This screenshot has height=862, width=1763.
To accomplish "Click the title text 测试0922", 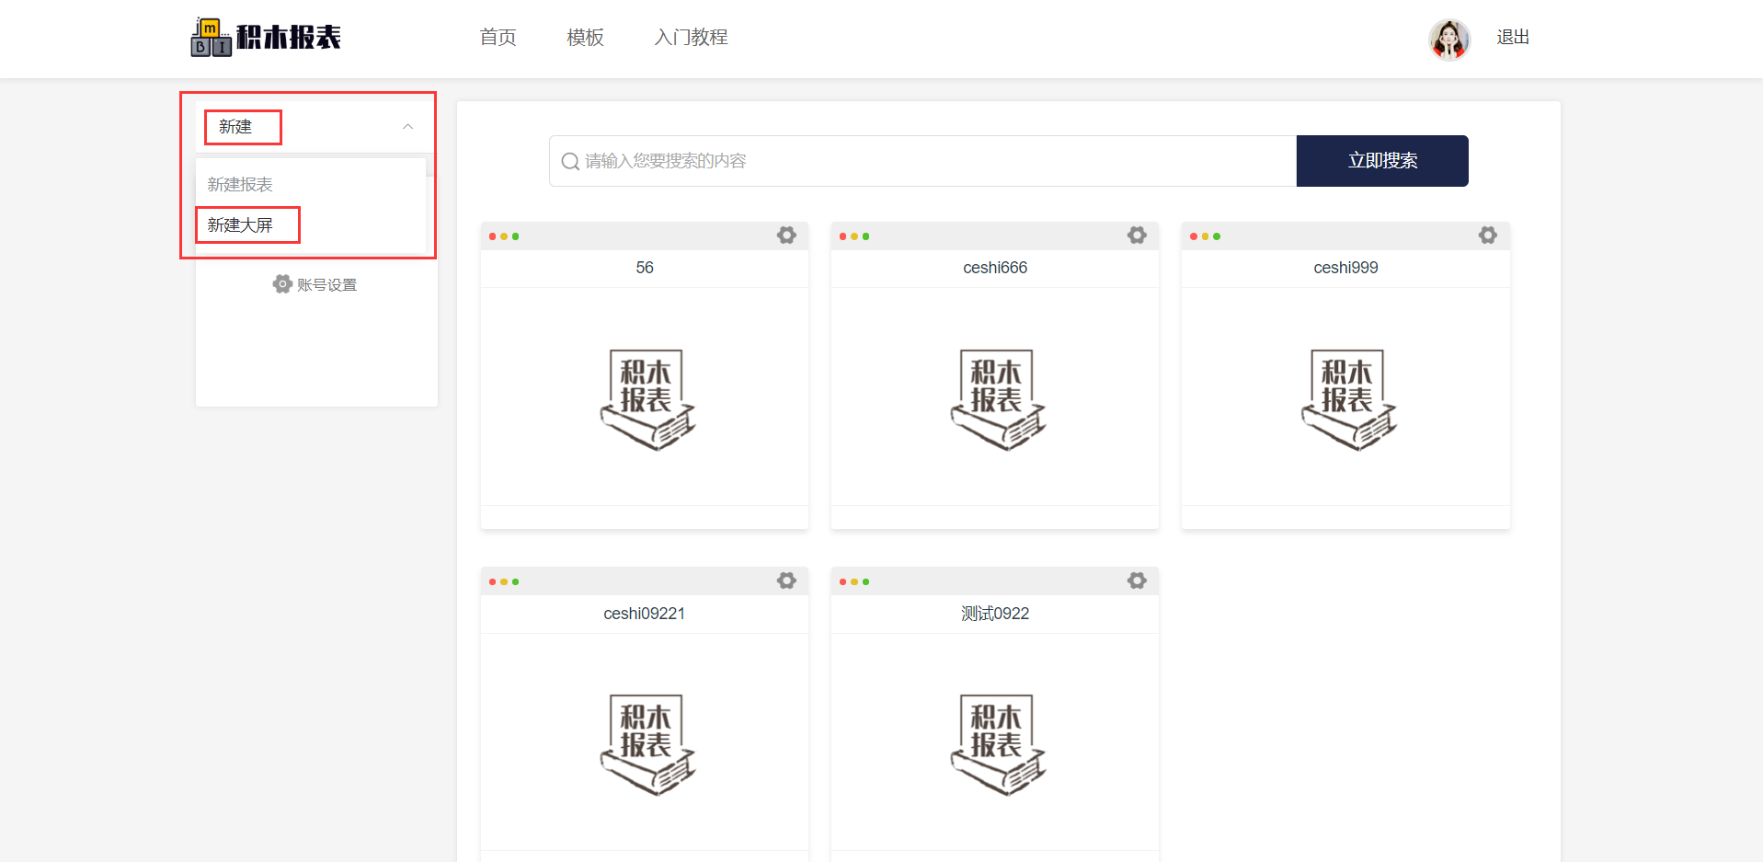I will [x=995, y=614].
